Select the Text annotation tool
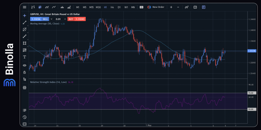 pos(24,57)
